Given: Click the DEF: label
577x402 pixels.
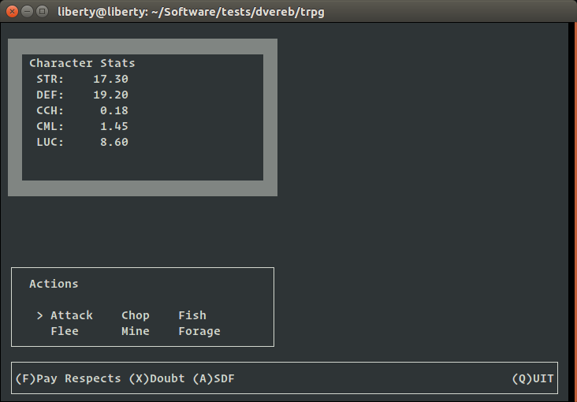Looking at the screenshot, I should click(x=50, y=95).
